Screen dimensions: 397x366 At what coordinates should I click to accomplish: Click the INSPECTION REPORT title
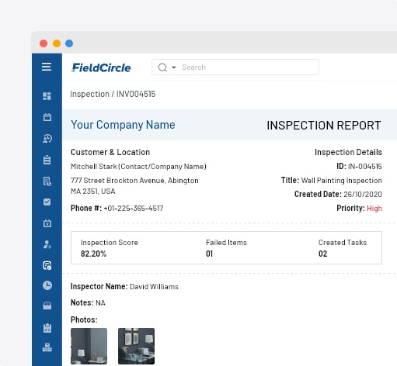pyautogui.click(x=324, y=126)
